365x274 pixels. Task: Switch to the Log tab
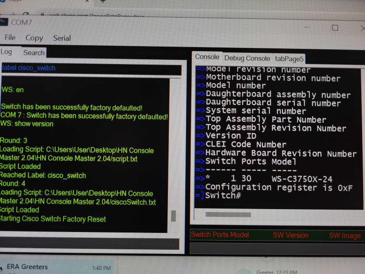tap(6, 52)
